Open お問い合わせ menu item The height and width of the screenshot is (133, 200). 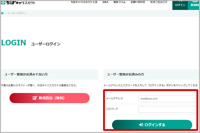pos(138,2)
